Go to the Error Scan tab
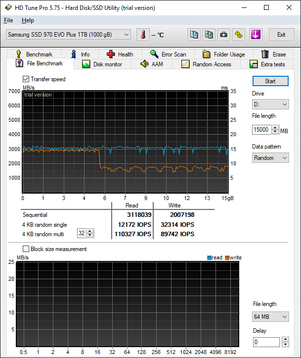 click(168, 54)
